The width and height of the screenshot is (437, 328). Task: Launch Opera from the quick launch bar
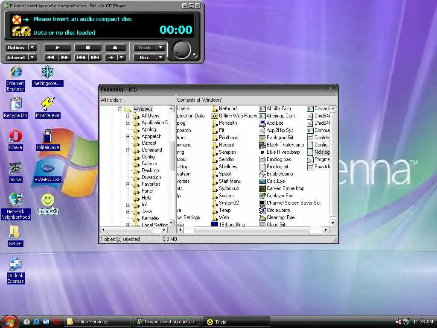56,322
